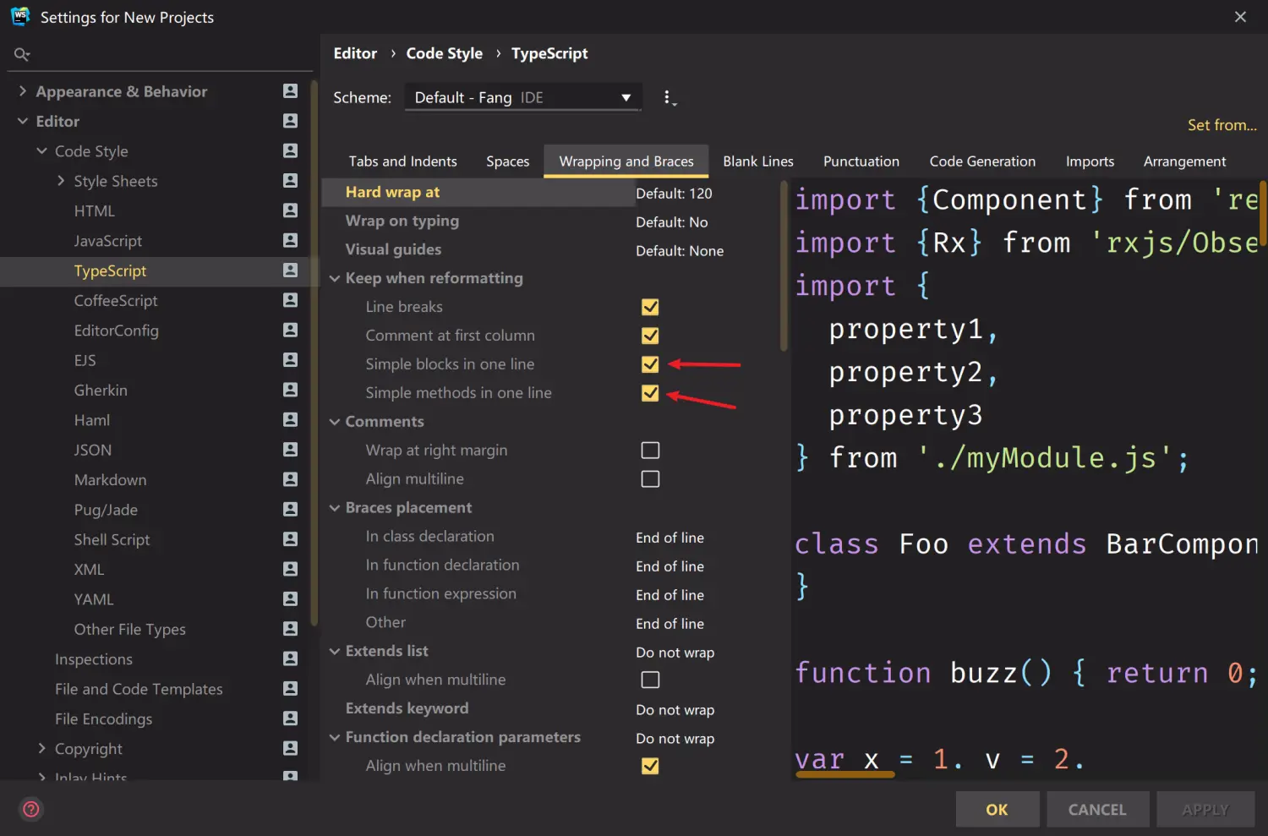The image size is (1268, 836).
Task: Open the Scheme dropdown
Action: pyautogui.click(x=522, y=97)
